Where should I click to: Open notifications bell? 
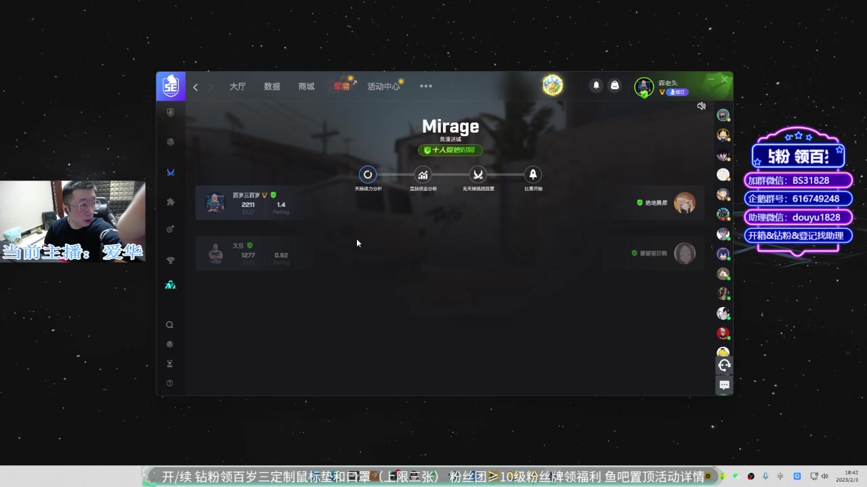[596, 85]
